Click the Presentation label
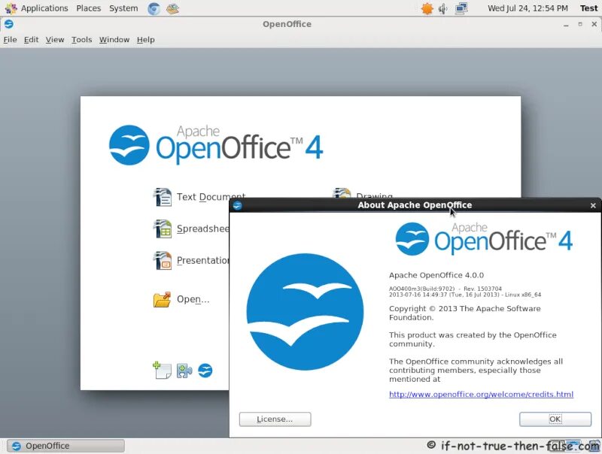The height and width of the screenshot is (454, 602). click(x=203, y=260)
